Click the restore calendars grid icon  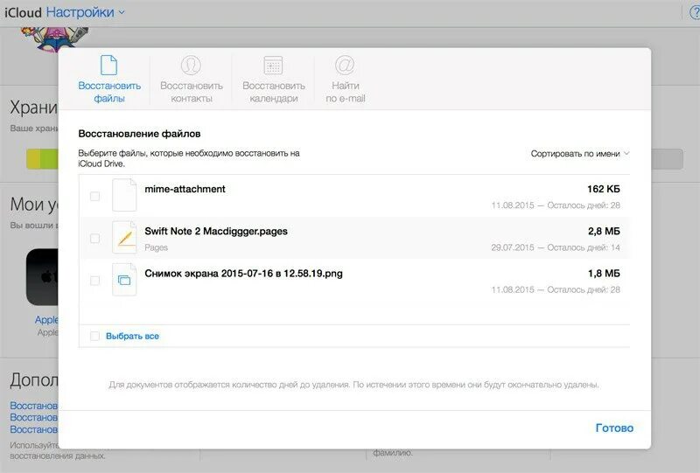pos(273,66)
